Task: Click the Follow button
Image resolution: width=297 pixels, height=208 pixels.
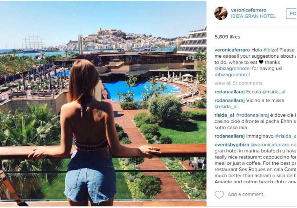Action: (x=291, y=13)
